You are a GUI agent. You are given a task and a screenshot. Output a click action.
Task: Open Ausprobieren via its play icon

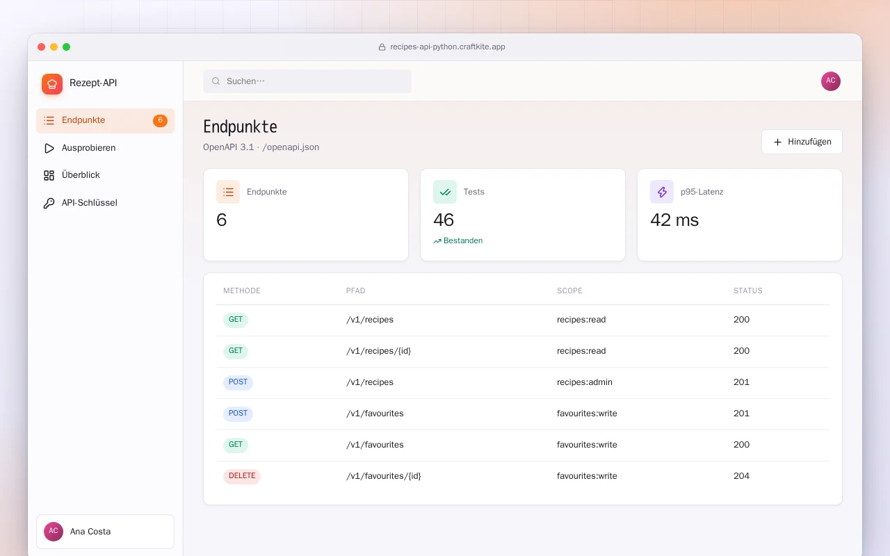coord(49,148)
